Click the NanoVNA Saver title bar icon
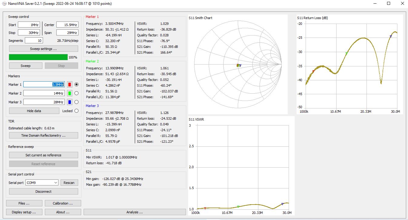Screen dimensions: 408x220 coord(4,4)
